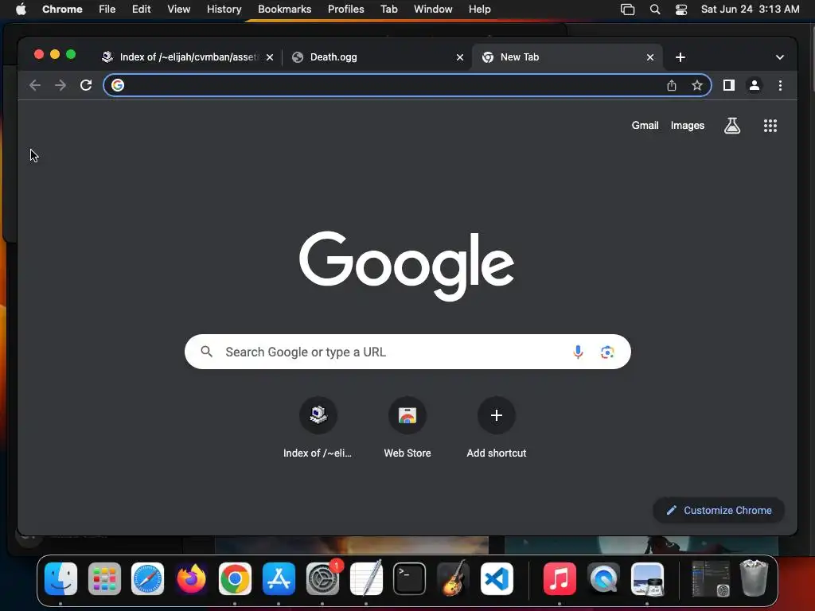The height and width of the screenshot is (611, 815).
Task: Click Chrome icon in the Dock
Action: point(235,579)
